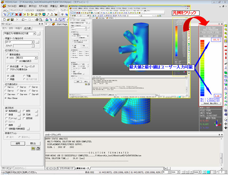Open Print Preview magnifier page icon

41,19
